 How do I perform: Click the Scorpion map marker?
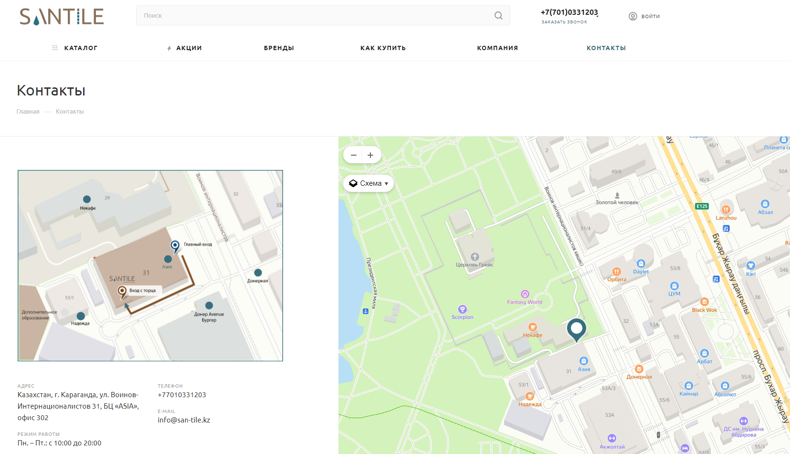pyautogui.click(x=463, y=309)
